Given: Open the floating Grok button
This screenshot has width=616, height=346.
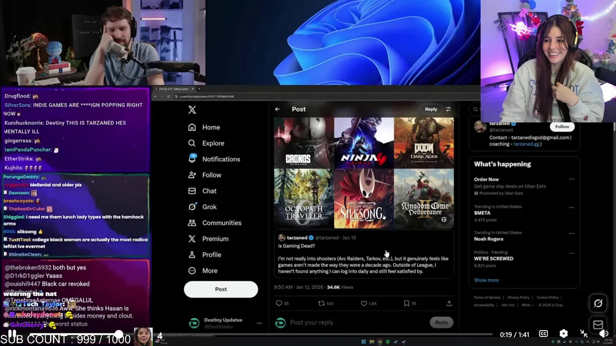Looking at the screenshot, I should 598,303.
